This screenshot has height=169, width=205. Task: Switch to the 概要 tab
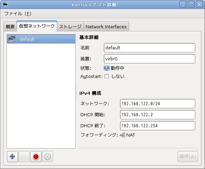(10, 26)
